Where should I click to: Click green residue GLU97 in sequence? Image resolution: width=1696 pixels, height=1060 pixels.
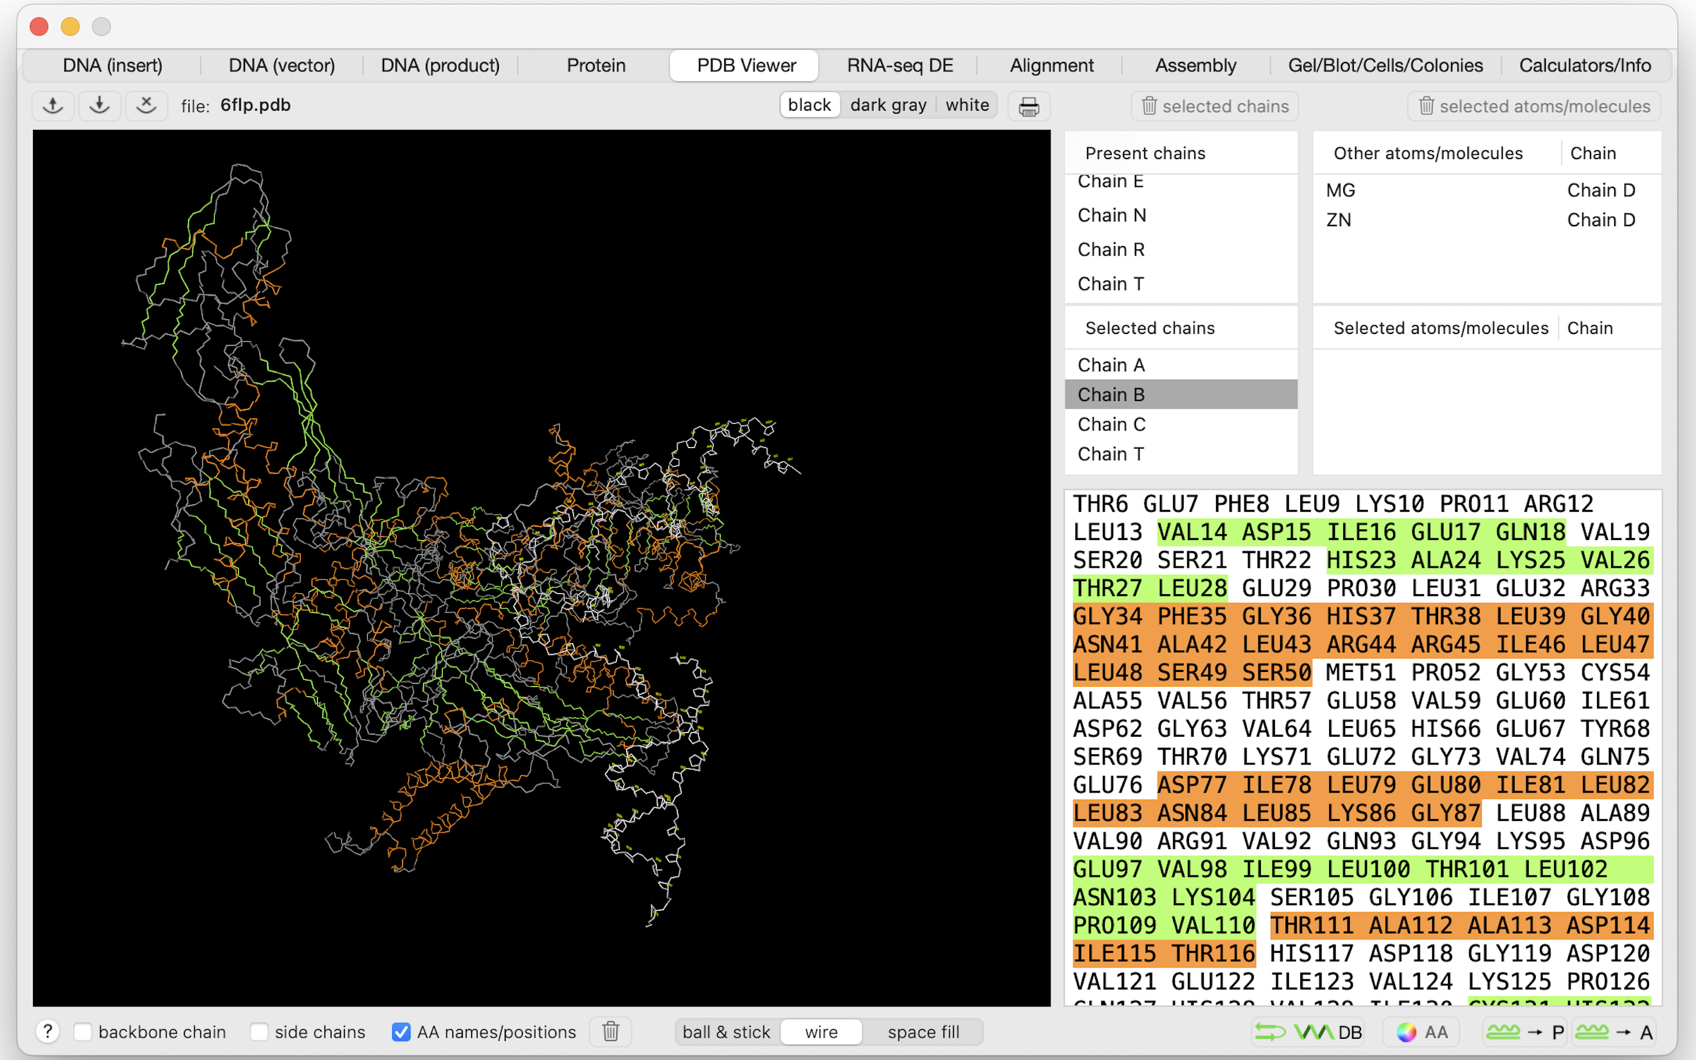pos(1108,869)
